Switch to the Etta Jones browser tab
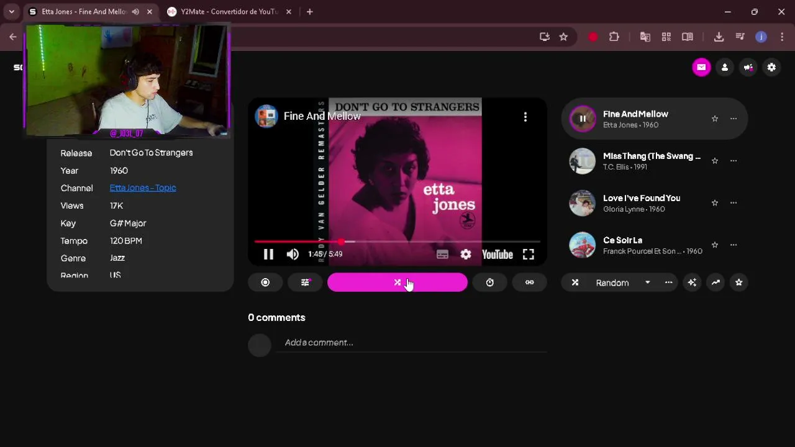Screen dimensions: 795x447 (90, 12)
